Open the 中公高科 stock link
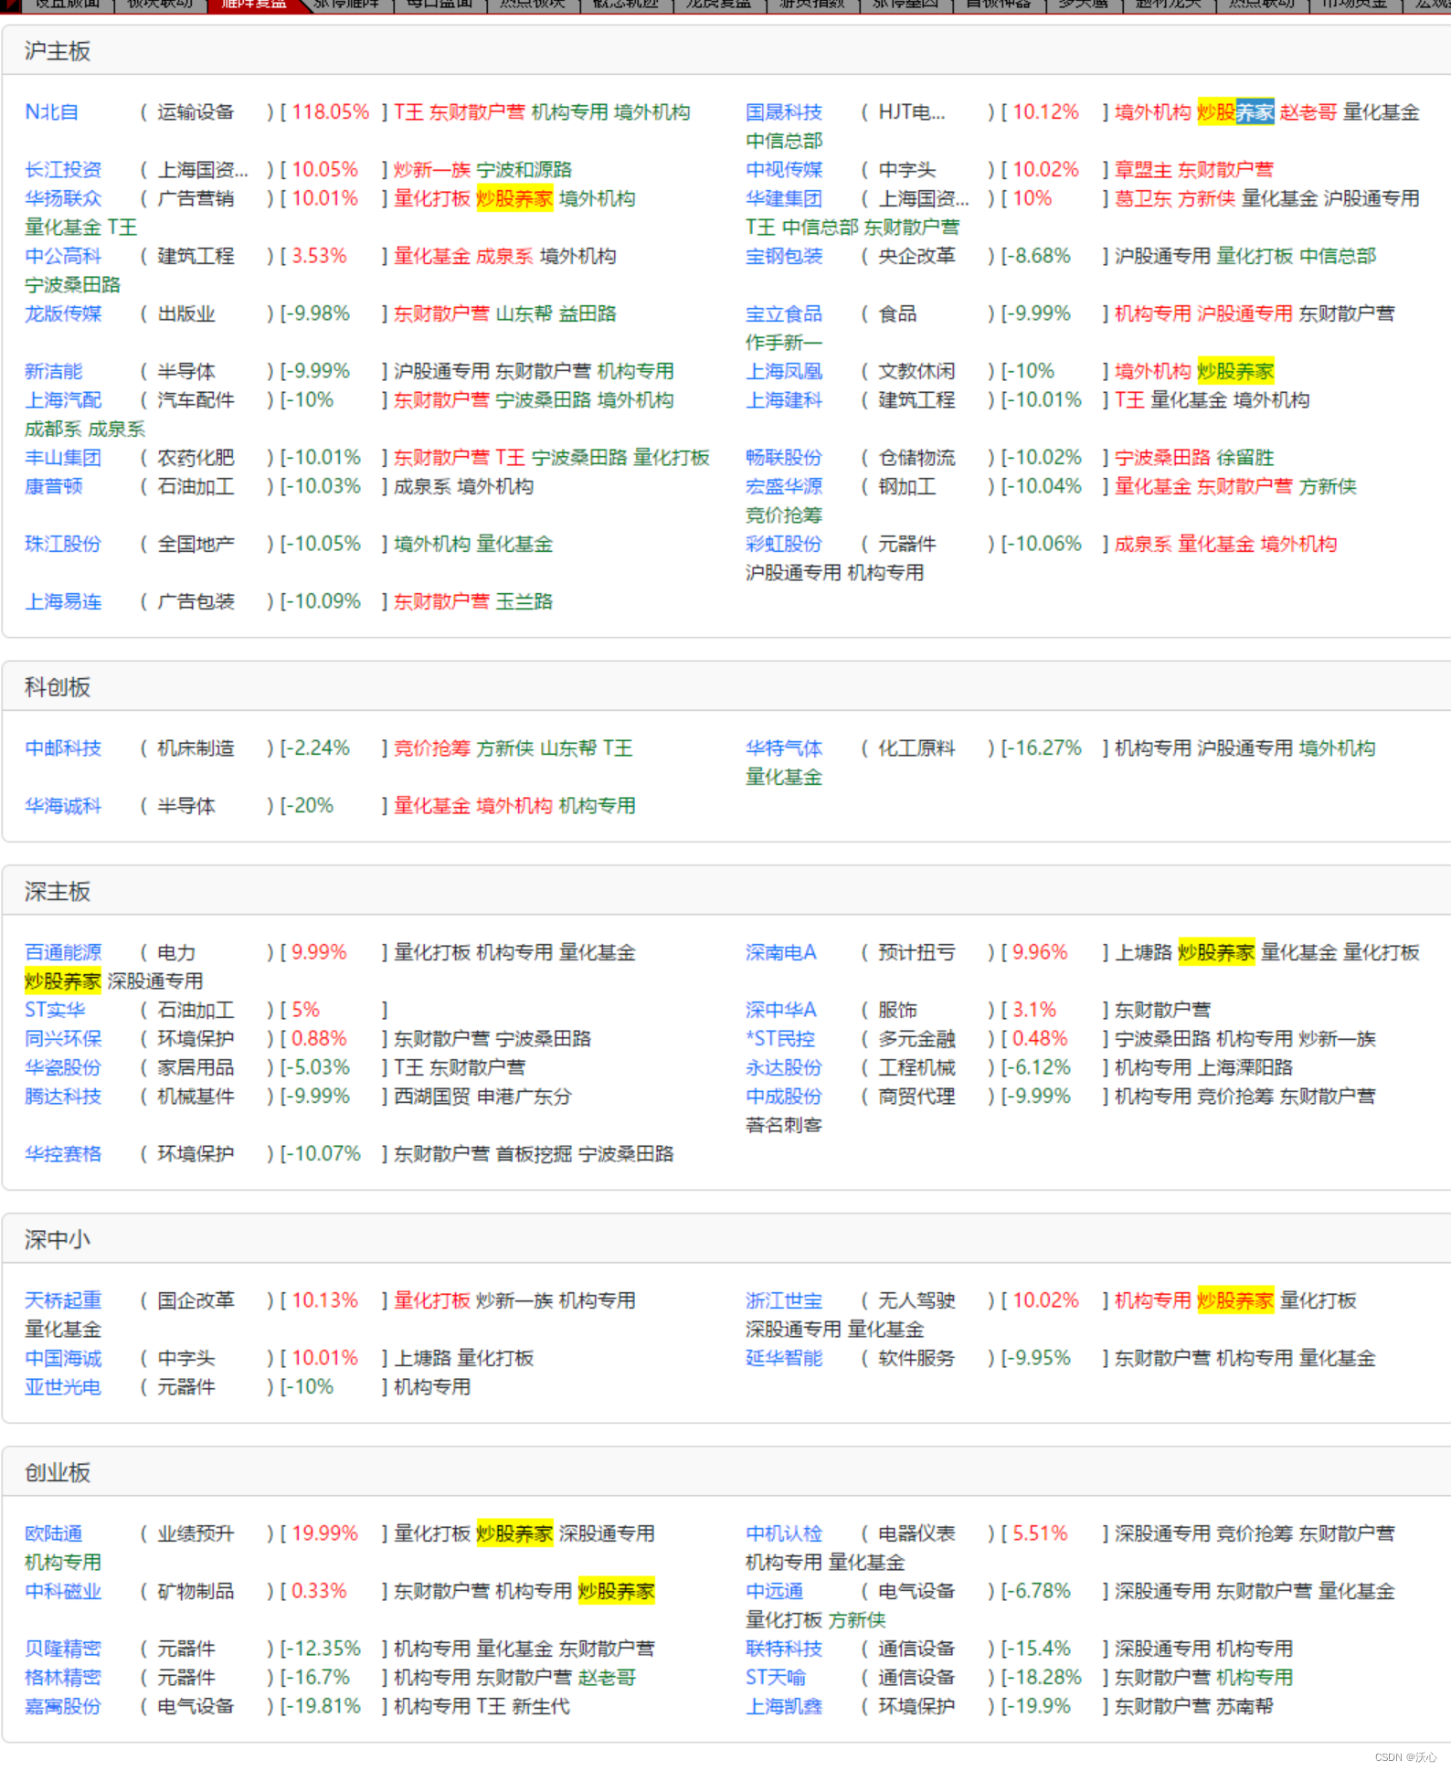This screenshot has height=1771, width=1451. tap(63, 256)
